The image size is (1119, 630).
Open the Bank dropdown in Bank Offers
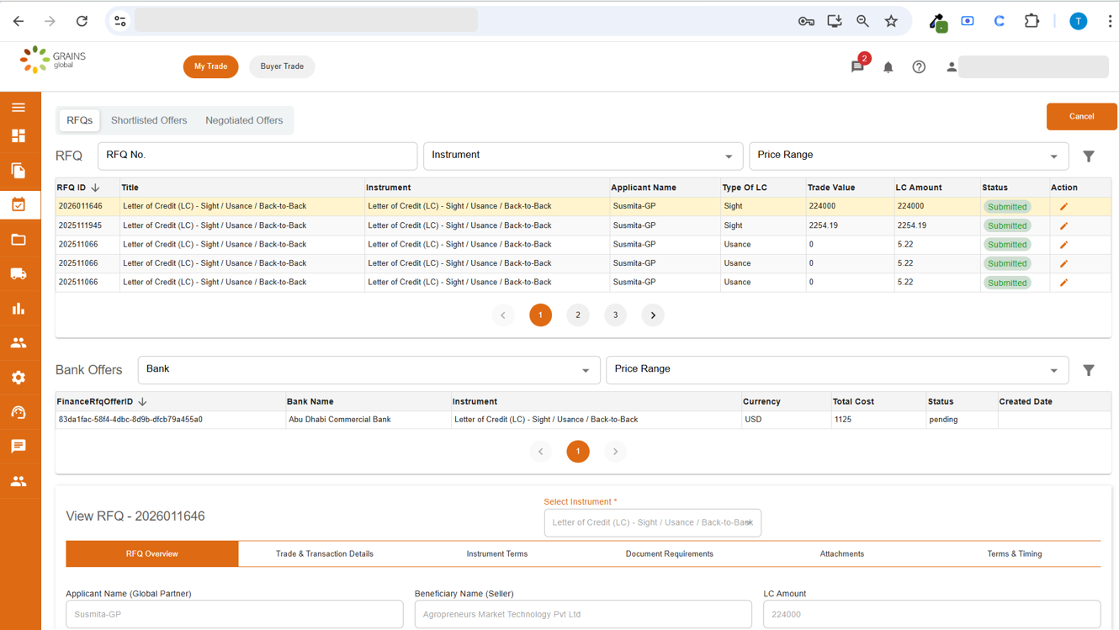369,370
